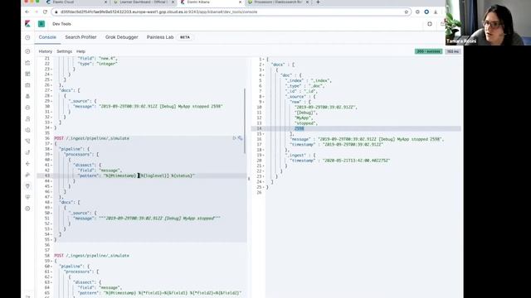The width and height of the screenshot is (531, 298).
Task: Open Maps icon in sidebar
Action: [27, 96]
